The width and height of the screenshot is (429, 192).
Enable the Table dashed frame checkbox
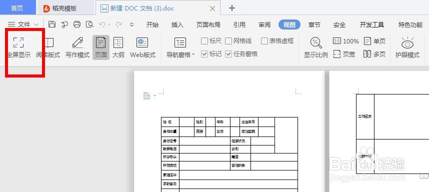(x=264, y=41)
